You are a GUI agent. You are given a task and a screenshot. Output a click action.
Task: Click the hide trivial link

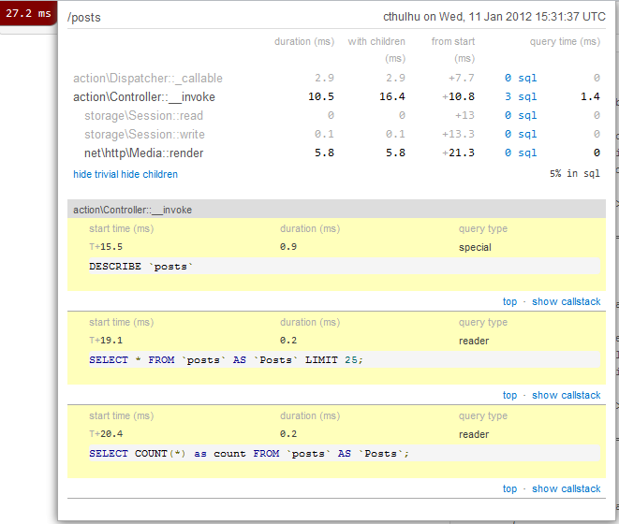click(x=96, y=174)
